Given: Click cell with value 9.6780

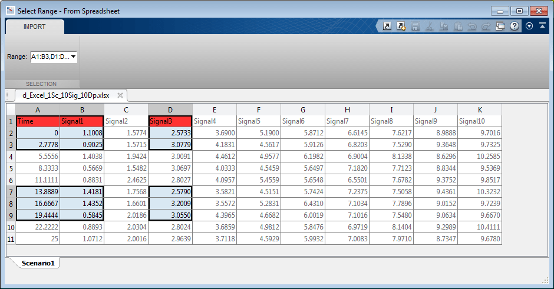Looking at the screenshot, I should click(x=480, y=239).
